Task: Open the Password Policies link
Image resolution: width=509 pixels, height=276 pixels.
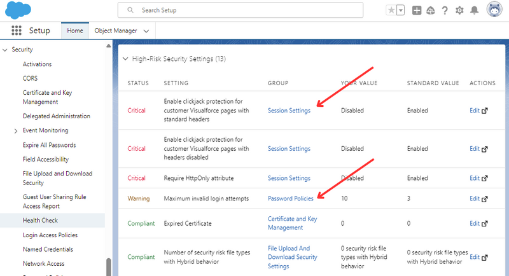Action: point(291,198)
